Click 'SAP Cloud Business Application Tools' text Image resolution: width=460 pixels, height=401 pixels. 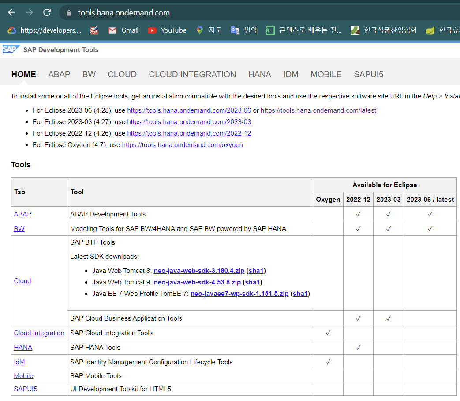coord(126,318)
